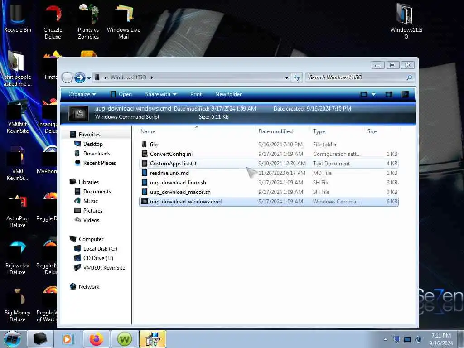This screenshot has height=348, width=464.
Task: Launch Big Money Deluxe desktop shortcut
Action: click(17, 305)
